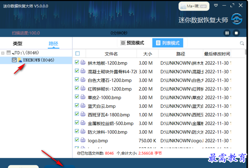Click the file list vertical scrollbar
Image resolution: width=249 pixels, height=168 pixels.
245,52
